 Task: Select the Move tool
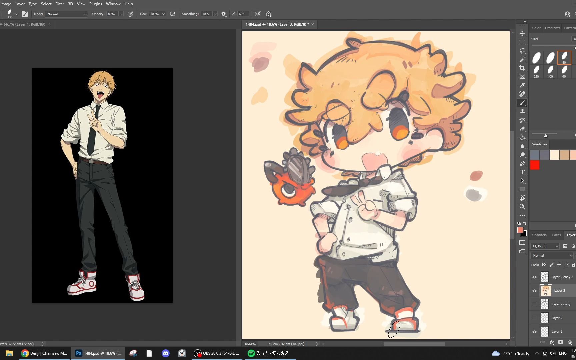522,33
